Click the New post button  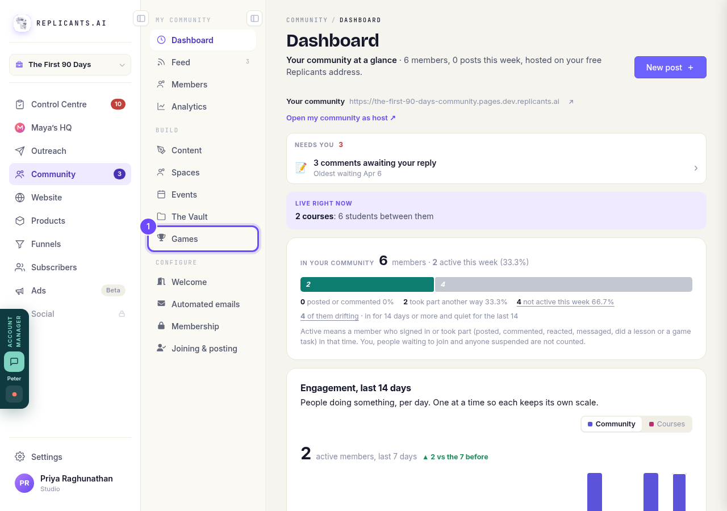(670, 67)
